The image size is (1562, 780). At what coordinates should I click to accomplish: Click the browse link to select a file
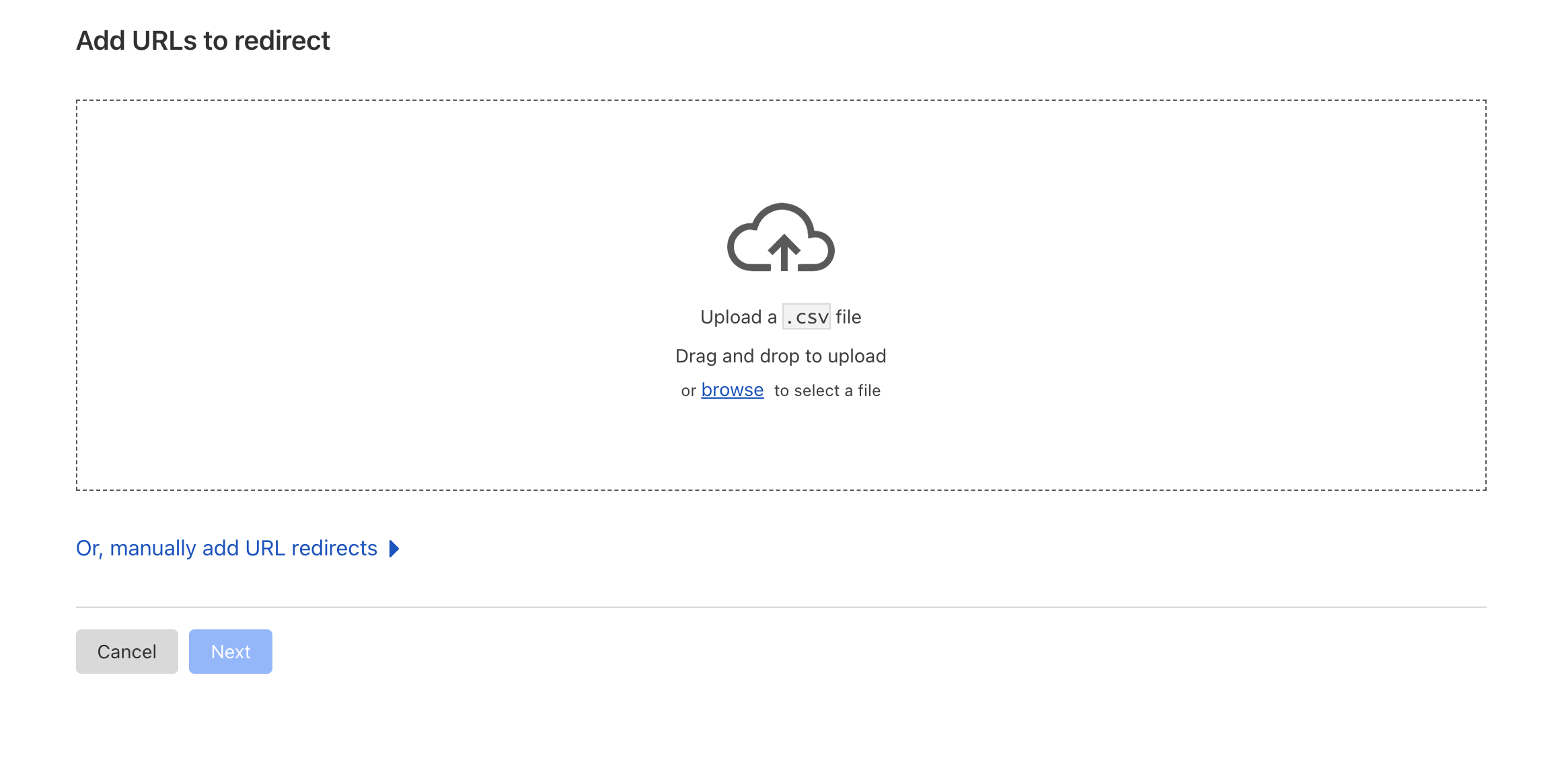[732, 390]
